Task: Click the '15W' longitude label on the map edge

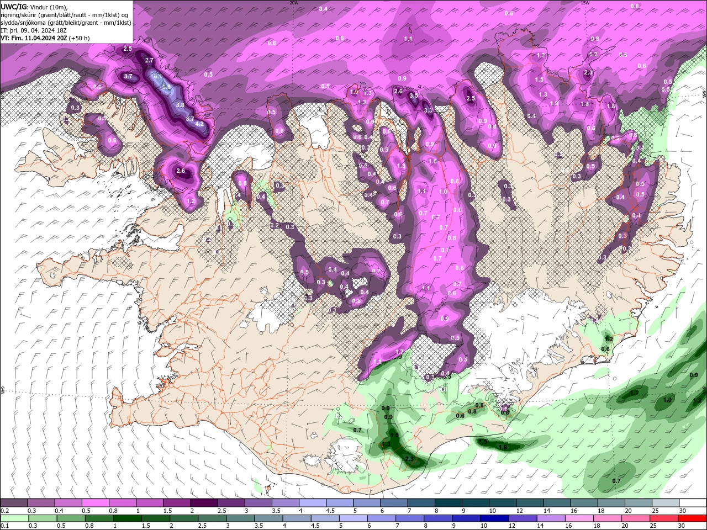Action: [x=585, y=2]
